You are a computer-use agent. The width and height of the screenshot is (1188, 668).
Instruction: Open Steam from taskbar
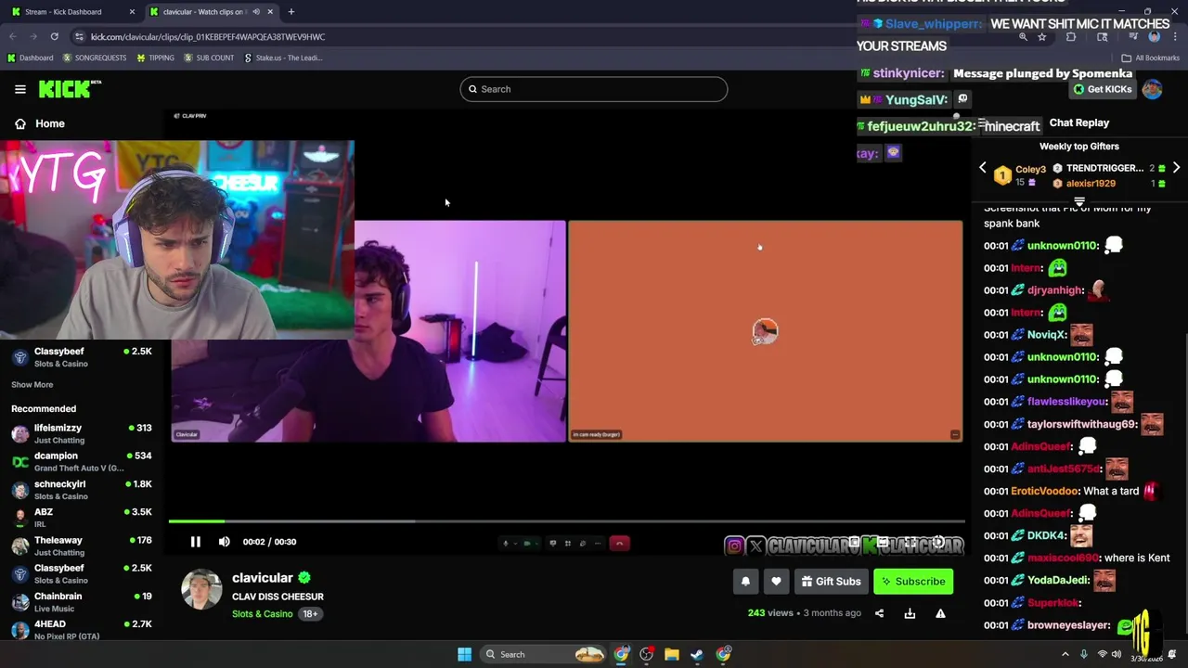[697, 654]
